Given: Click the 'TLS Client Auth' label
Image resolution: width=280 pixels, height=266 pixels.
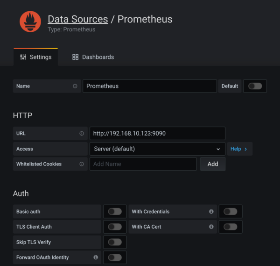Looking at the screenshot, I should 34,227.
